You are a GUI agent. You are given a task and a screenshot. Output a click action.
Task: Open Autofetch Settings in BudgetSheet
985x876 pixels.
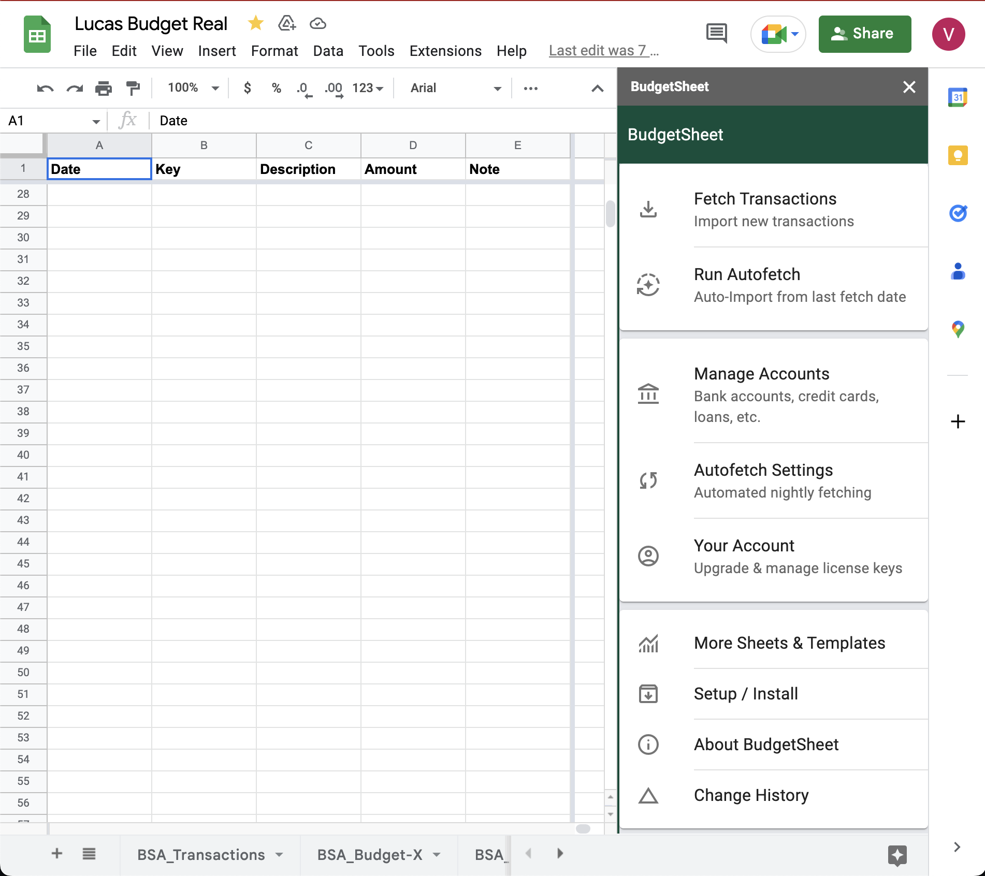pos(774,480)
